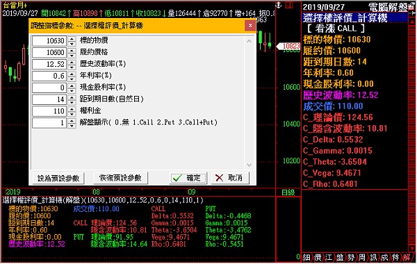This screenshot has height=264, width=417.
Task: Increase 距到期日數 using spinner up arrow
Action: [72, 97]
